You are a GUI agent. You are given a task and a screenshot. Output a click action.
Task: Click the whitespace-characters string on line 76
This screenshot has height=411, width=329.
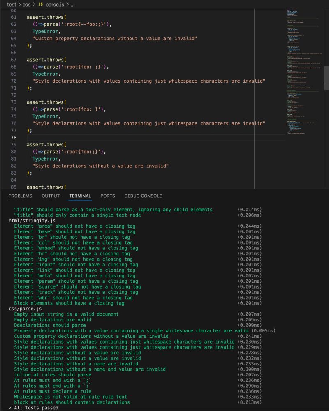pos(149,123)
